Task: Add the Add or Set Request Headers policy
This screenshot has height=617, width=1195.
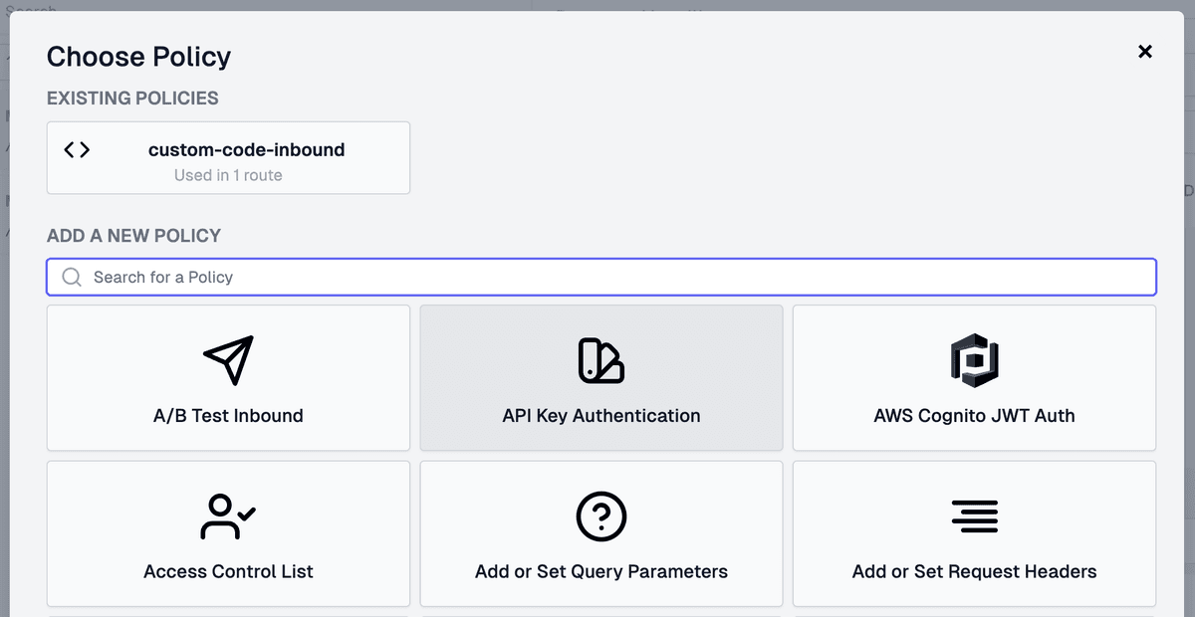Action: (x=974, y=533)
